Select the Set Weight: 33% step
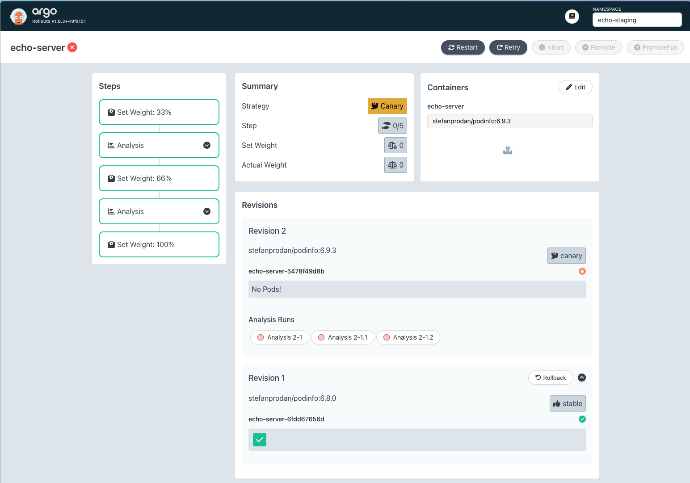Viewport: 690px width, 483px height. click(159, 112)
